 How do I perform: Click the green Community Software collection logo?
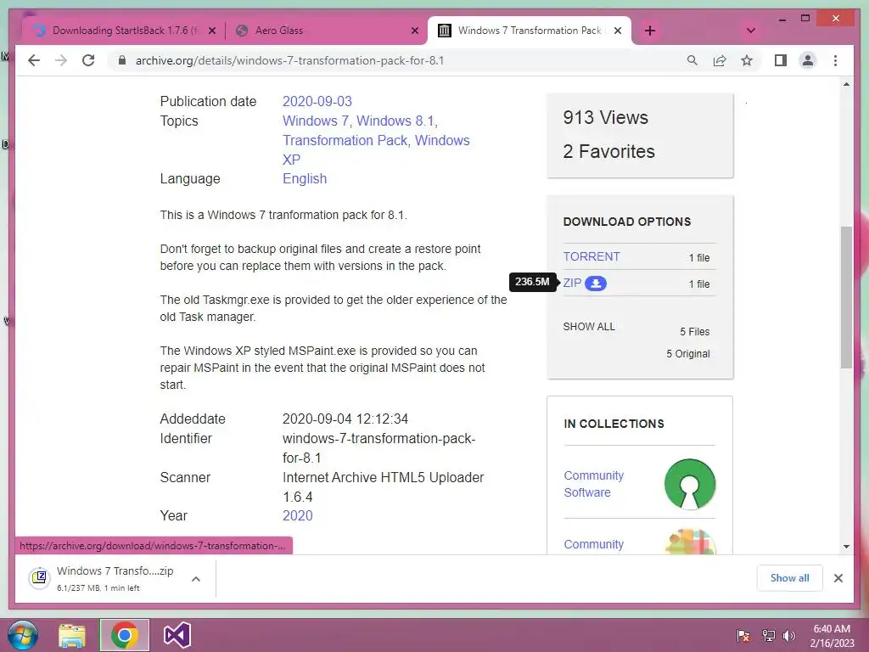pyautogui.click(x=690, y=484)
